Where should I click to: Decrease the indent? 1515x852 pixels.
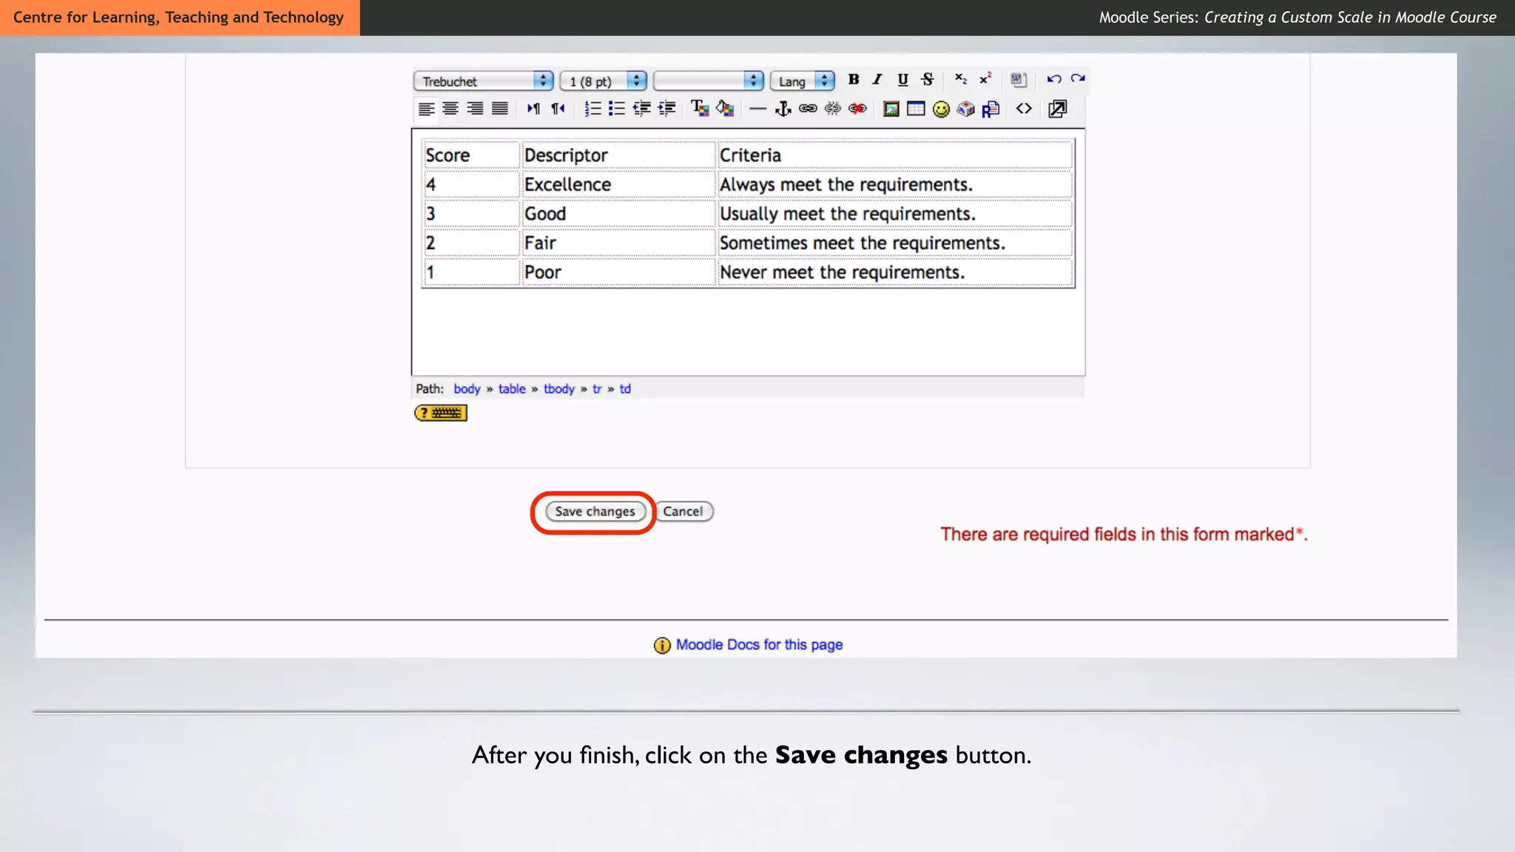click(x=641, y=109)
